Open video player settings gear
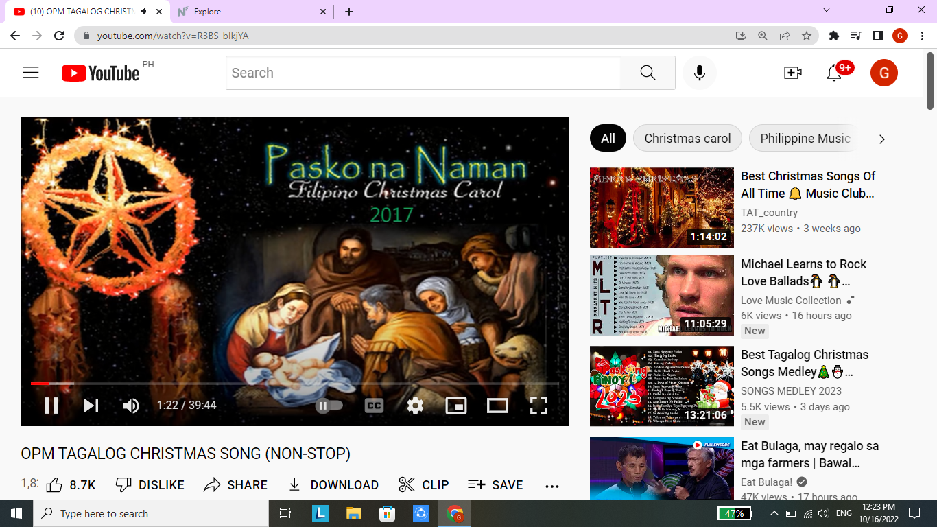The height and width of the screenshot is (527, 937). pos(415,406)
